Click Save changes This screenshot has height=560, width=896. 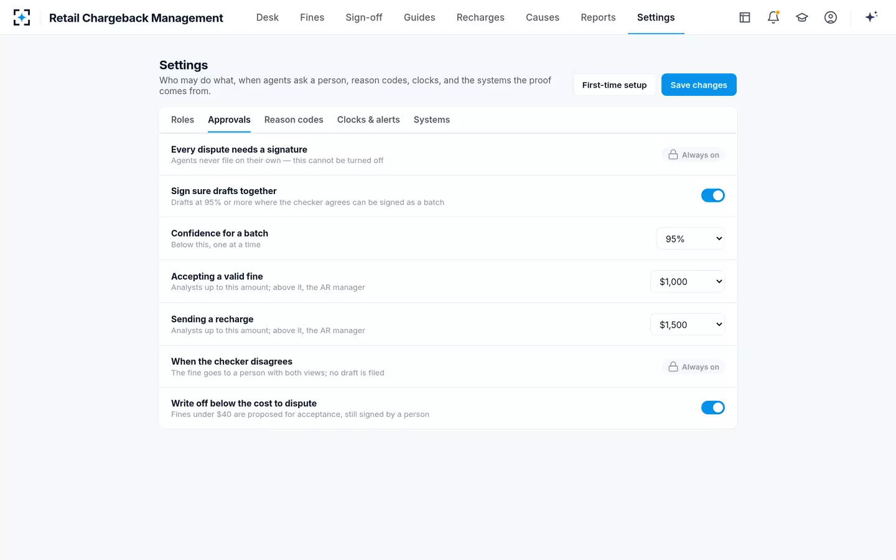(699, 85)
